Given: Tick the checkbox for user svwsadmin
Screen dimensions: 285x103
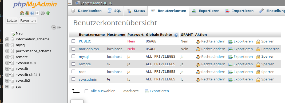Looking at the screenshot, I should pyautogui.click(x=73, y=79).
